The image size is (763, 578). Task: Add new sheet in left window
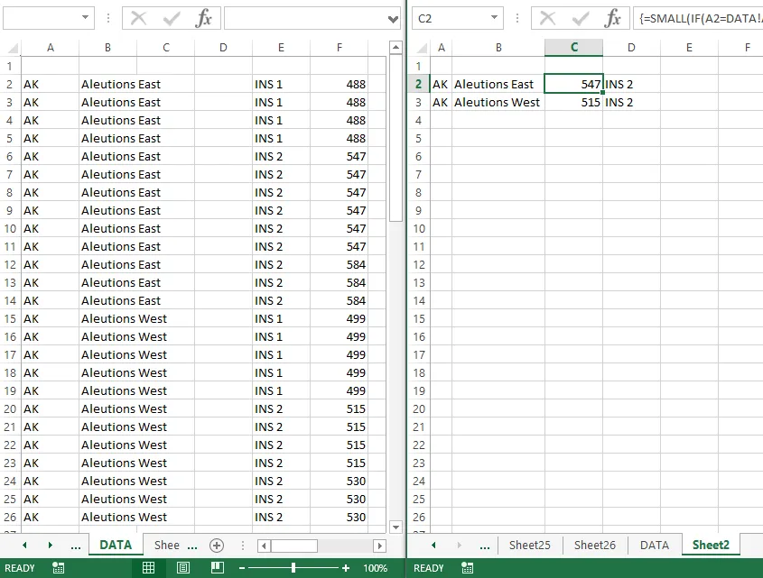coord(217,546)
